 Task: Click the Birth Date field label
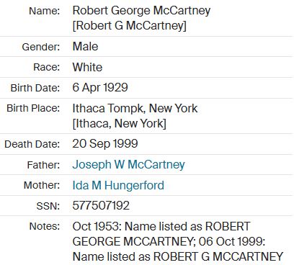point(35,88)
